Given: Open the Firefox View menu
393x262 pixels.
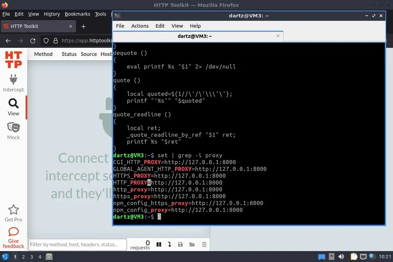Looking at the screenshot, I should [33, 14].
